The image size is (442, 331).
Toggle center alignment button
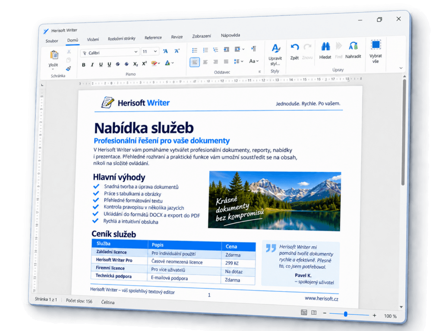click(x=205, y=62)
